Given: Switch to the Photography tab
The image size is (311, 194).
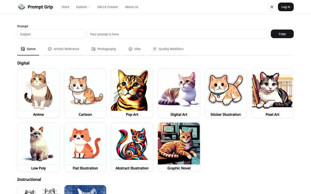Looking at the screenshot, I should (x=104, y=49).
